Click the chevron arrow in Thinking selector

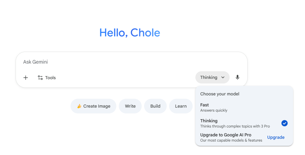(223, 77)
